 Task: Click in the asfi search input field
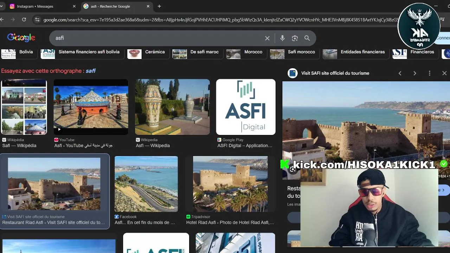point(158,38)
